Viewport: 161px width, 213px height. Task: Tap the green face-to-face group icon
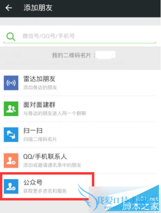[x=11, y=109]
